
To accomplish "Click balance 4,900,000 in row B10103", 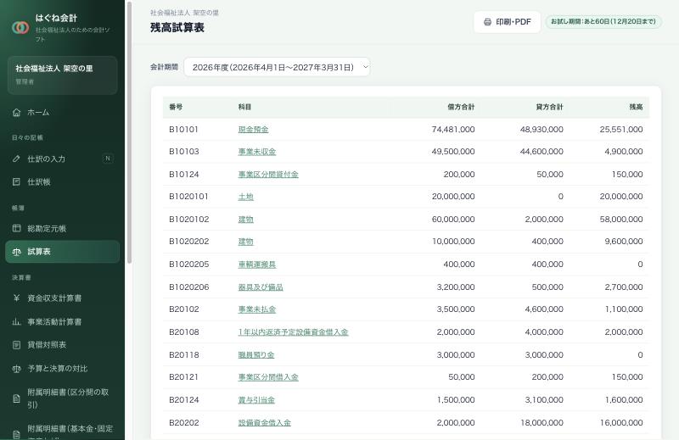I will click(624, 152).
